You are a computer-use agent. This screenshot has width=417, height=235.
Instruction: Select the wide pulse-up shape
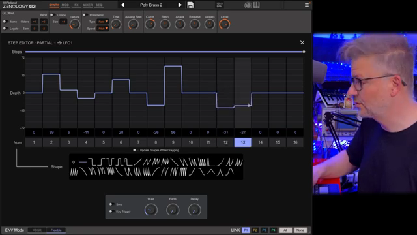[119, 162]
